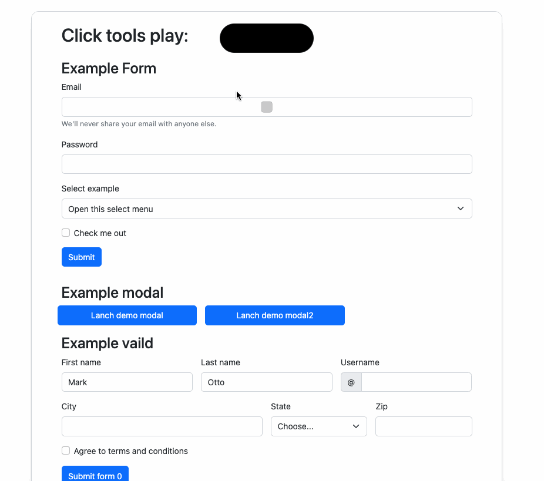The width and height of the screenshot is (544, 481).
Task: Focus the Password input field
Action: [266, 164]
